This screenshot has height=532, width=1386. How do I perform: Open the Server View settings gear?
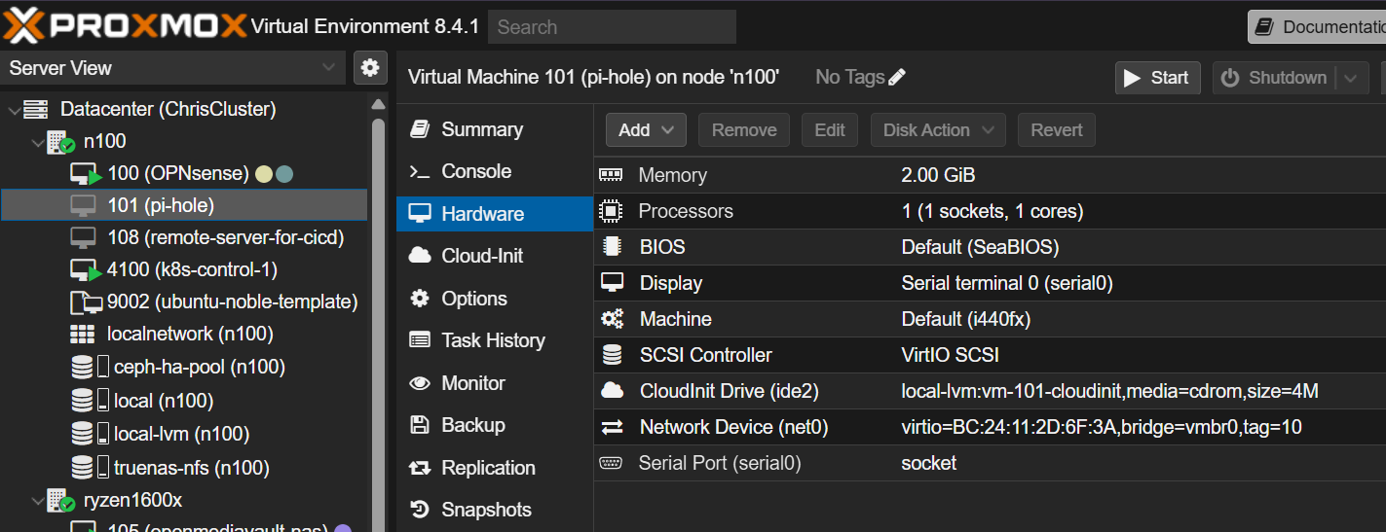pos(370,68)
